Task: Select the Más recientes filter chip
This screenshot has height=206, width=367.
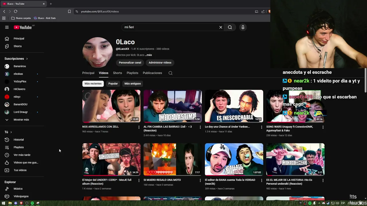Action: [93, 84]
